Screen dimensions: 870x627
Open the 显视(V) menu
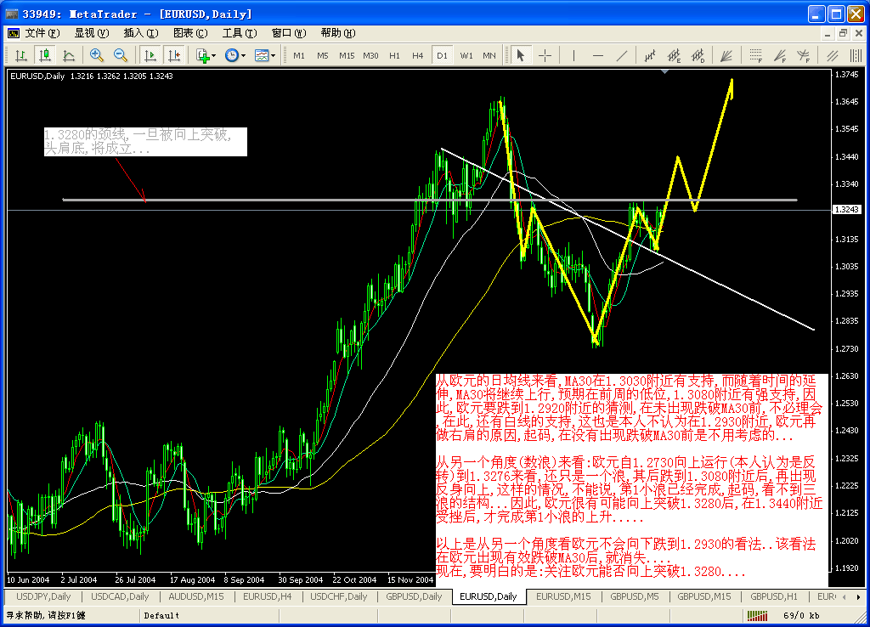(x=92, y=33)
